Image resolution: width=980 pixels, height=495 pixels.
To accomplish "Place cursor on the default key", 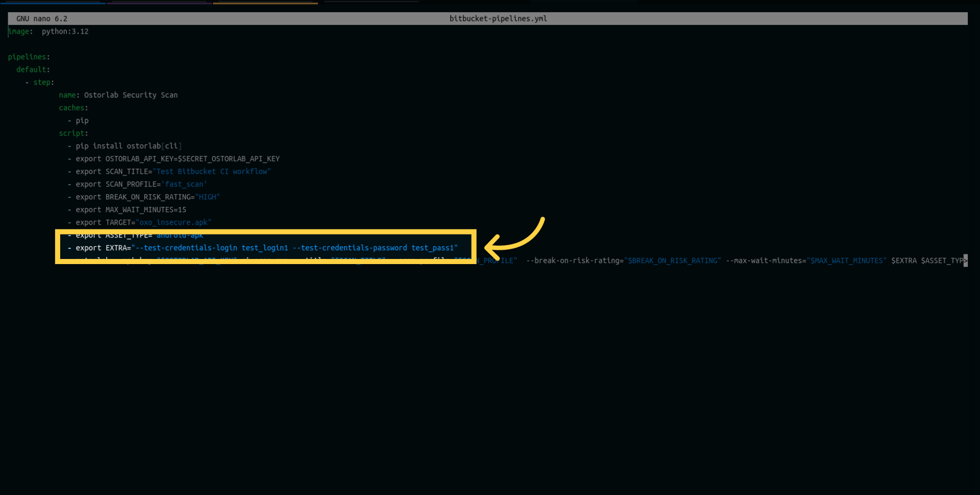I will click(x=31, y=70).
